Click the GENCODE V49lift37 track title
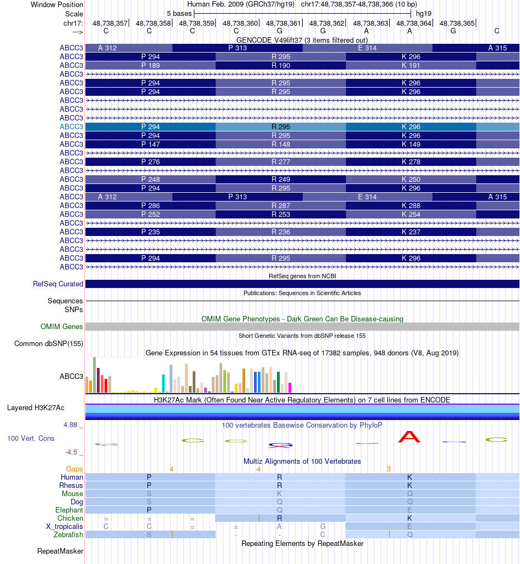The height and width of the screenshot is (564, 520). click(302, 40)
